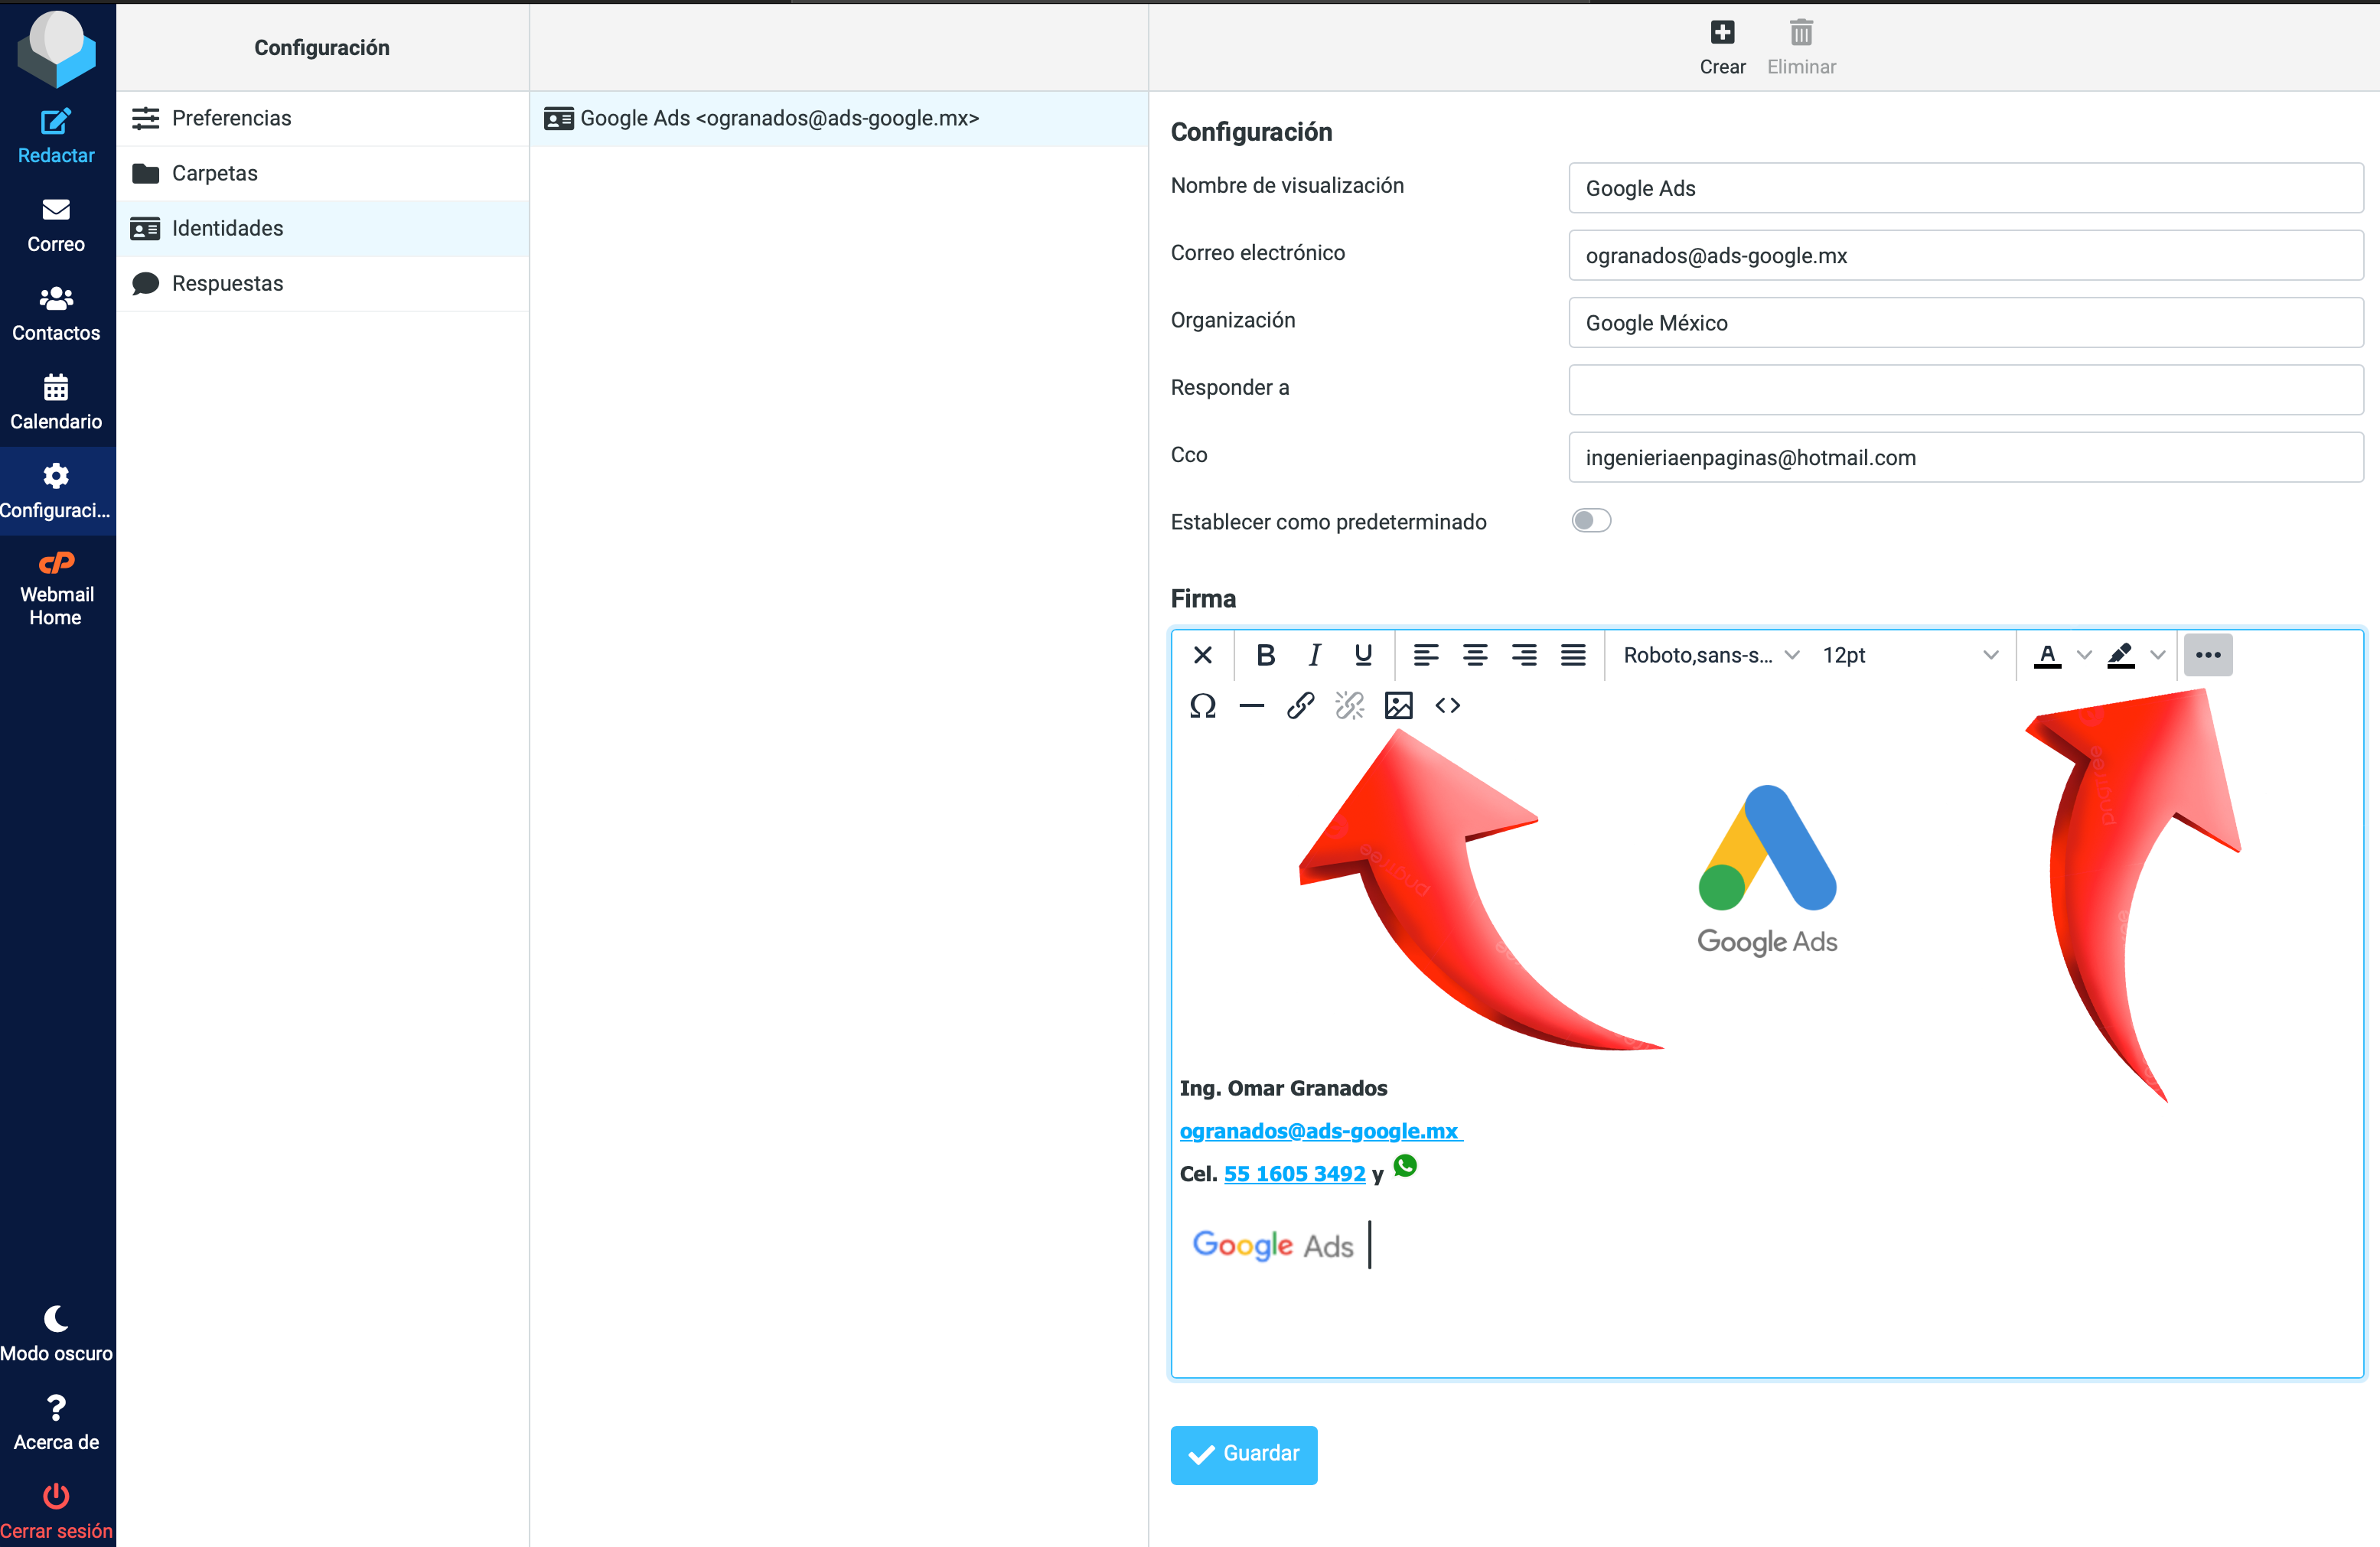Image resolution: width=2380 pixels, height=1547 pixels.
Task: Click the Ing. Omar Granados signature text
Action: click(x=1283, y=1088)
